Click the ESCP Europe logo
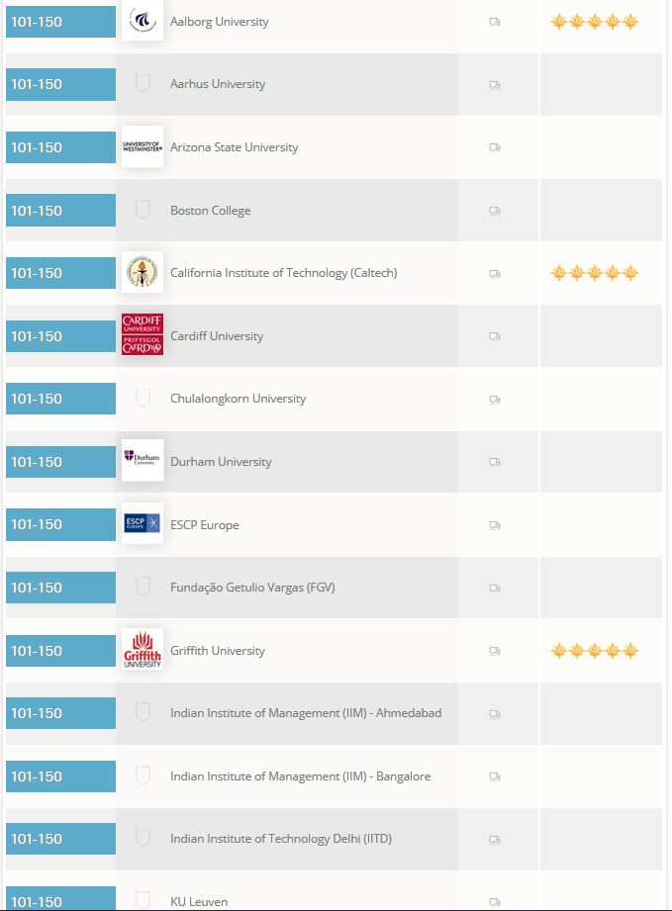 [x=143, y=524]
